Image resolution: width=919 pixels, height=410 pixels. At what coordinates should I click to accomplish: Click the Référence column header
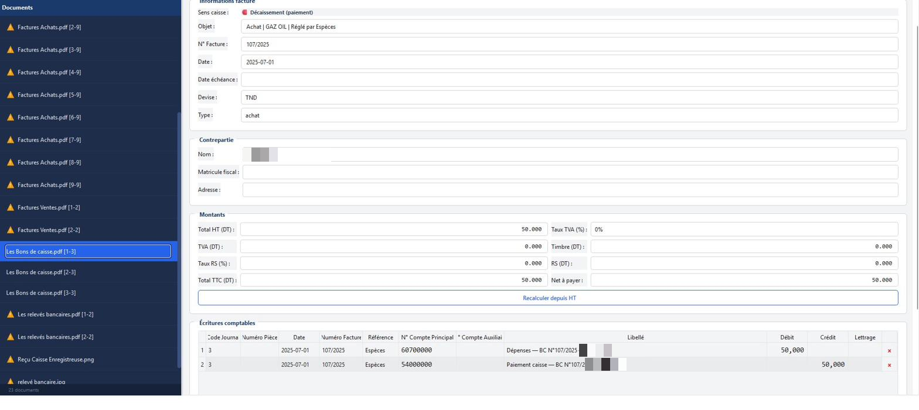click(x=380, y=337)
